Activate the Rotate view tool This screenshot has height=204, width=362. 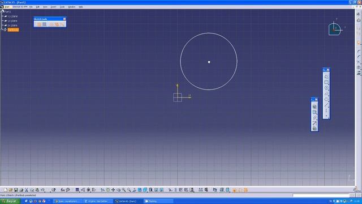[118, 190]
